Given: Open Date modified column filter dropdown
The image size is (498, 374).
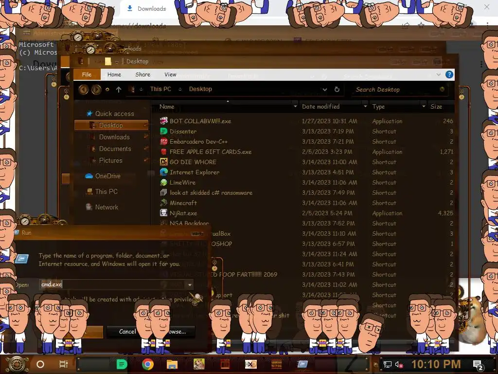Looking at the screenshot, I should 365,106.
